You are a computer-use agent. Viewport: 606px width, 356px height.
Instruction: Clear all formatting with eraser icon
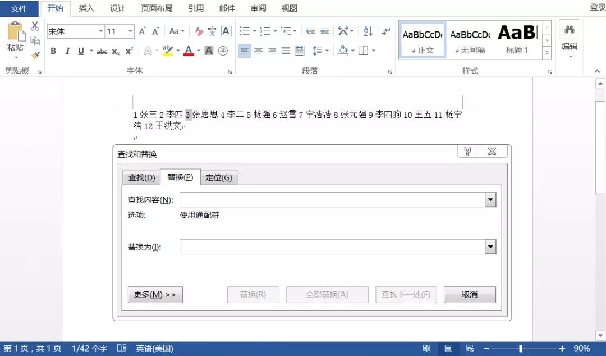coord(199,31)
